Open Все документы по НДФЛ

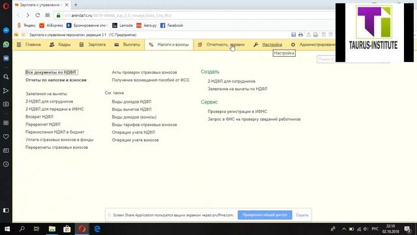pos(51,72)
